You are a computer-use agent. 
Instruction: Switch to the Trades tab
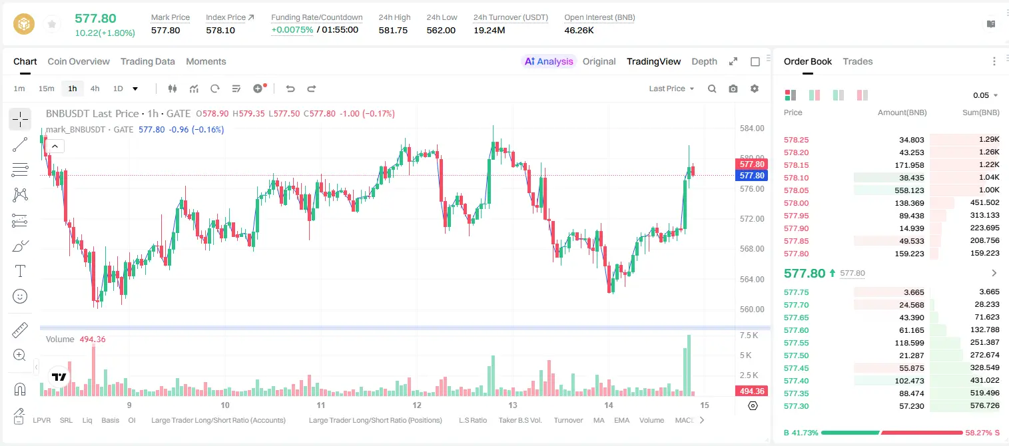[x=857, y=61]
